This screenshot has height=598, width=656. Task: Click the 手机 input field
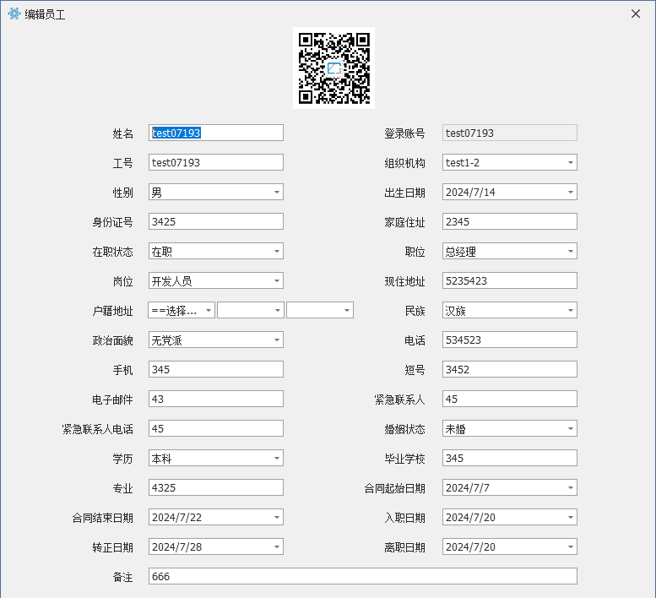pyautogui.click(x=216, y=369)
